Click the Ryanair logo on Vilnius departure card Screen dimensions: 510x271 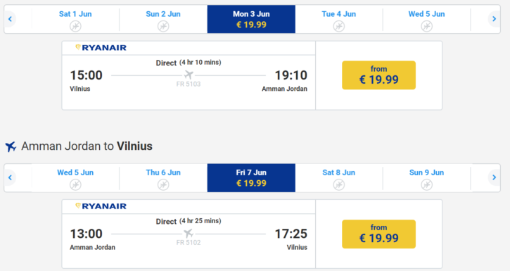(x=101, y=47)
